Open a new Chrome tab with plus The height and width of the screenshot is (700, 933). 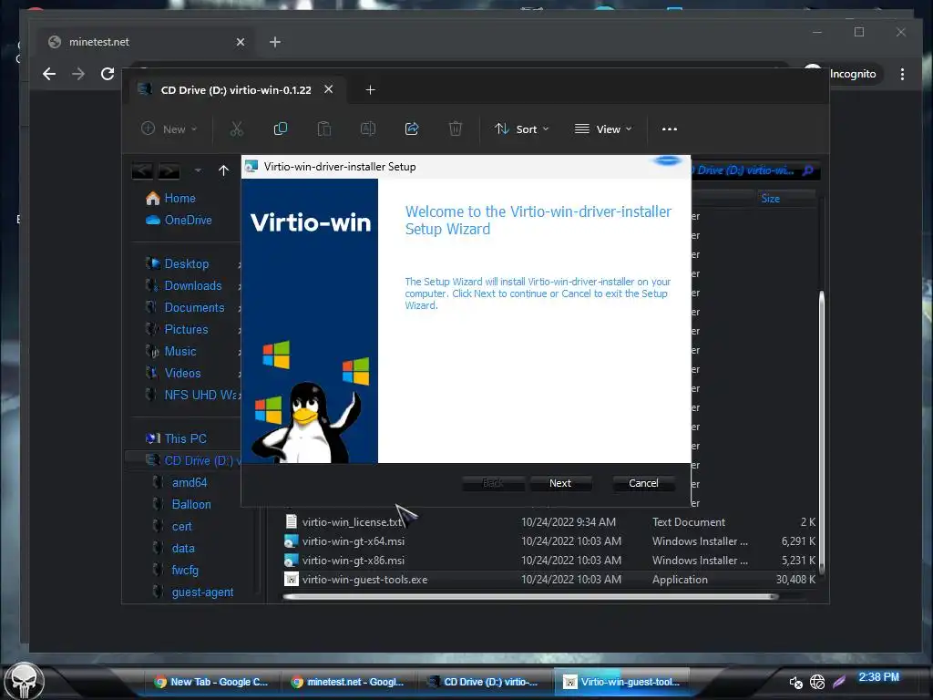point(274,42)
